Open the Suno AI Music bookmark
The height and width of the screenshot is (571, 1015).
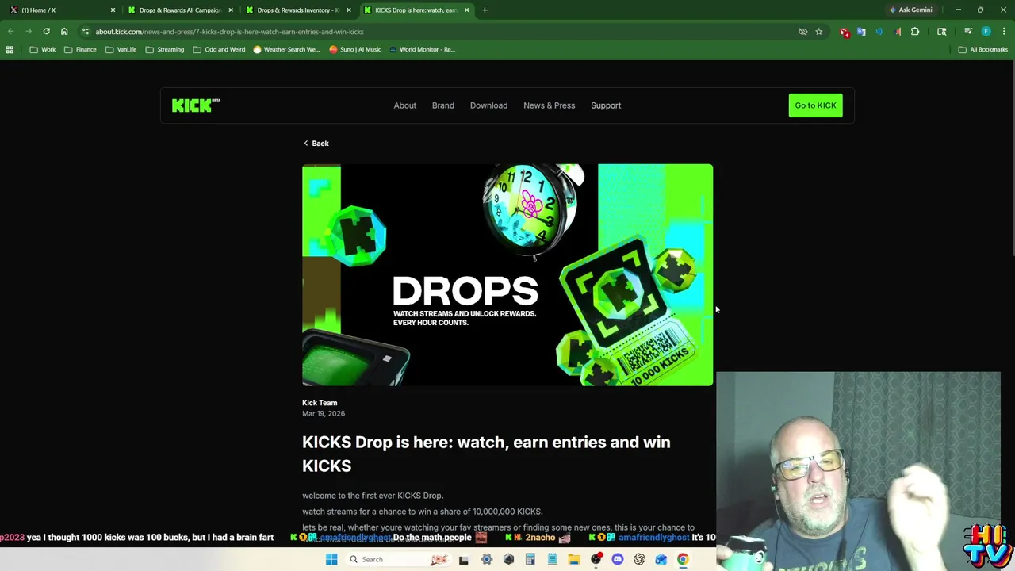pos(354,49)
